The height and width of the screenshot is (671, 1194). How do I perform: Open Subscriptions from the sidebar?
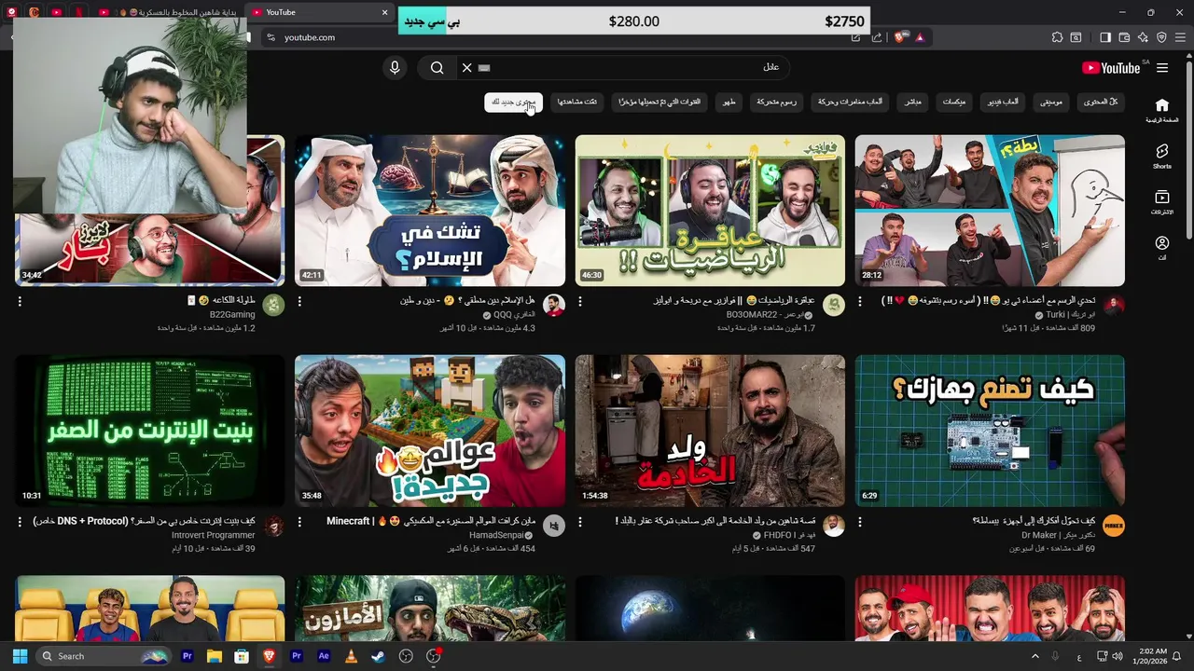pyautogui.click(x=1161, y=201)
